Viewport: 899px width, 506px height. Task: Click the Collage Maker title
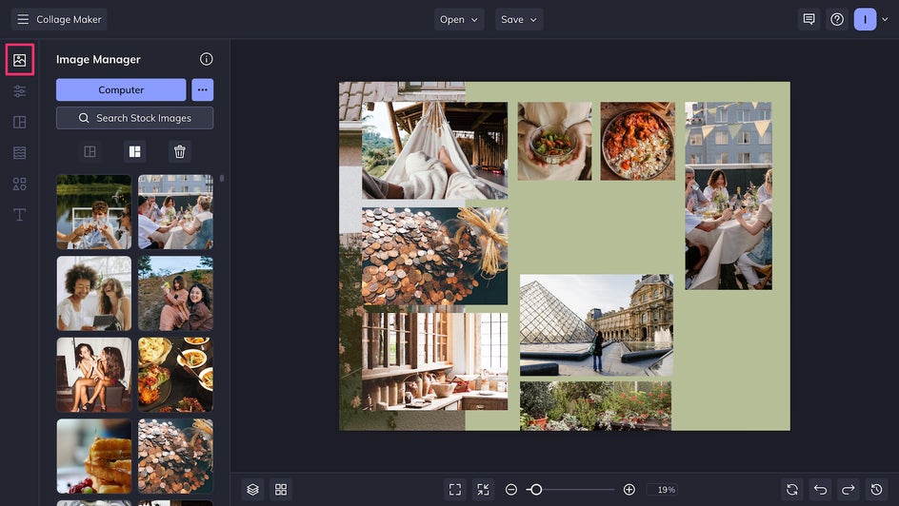tap(69, 19)
